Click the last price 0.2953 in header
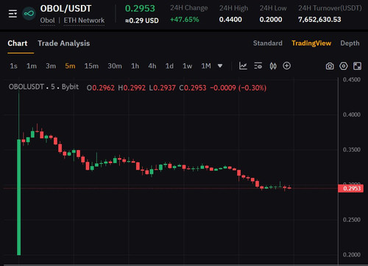Image resolution: width=368 pixels, height=266 pixels. 140,9
